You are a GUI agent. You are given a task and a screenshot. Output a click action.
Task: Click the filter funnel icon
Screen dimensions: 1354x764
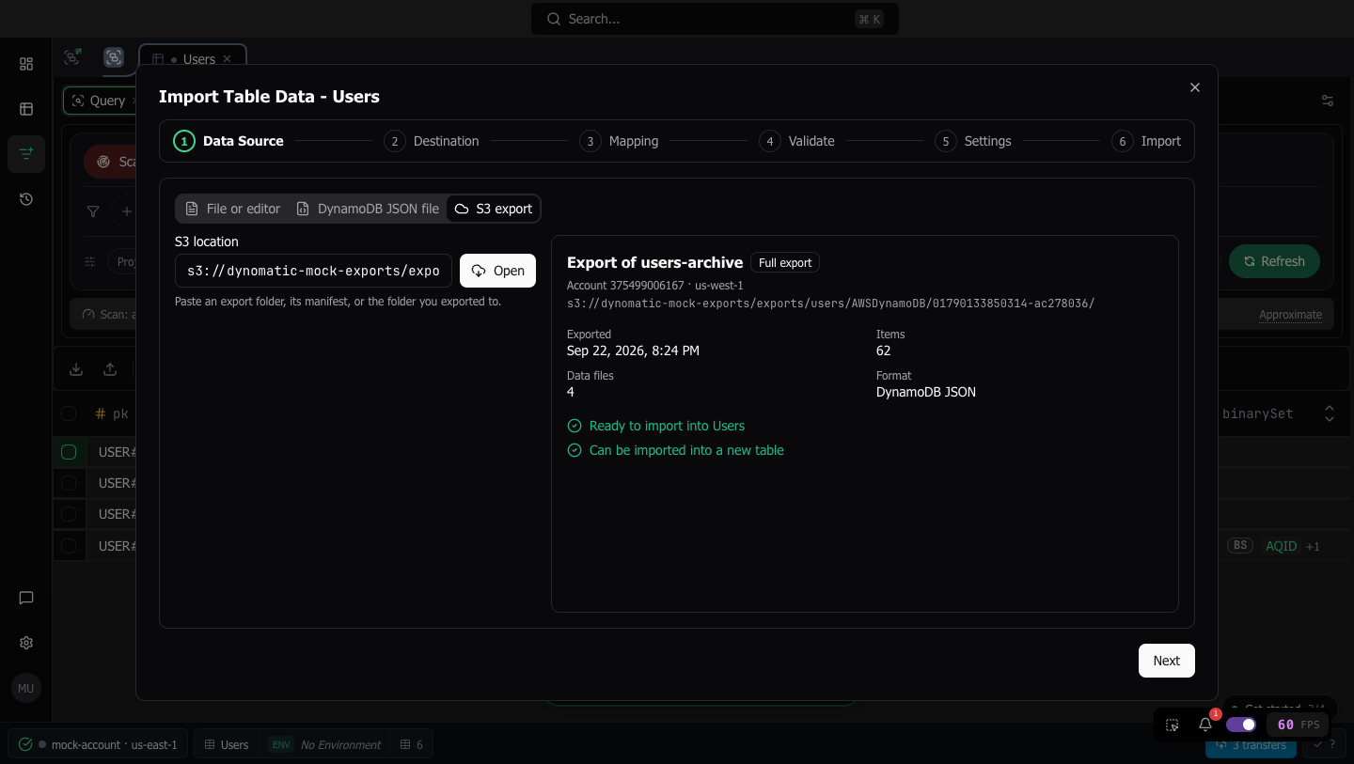pyautogui.click(x=93, y=211)
